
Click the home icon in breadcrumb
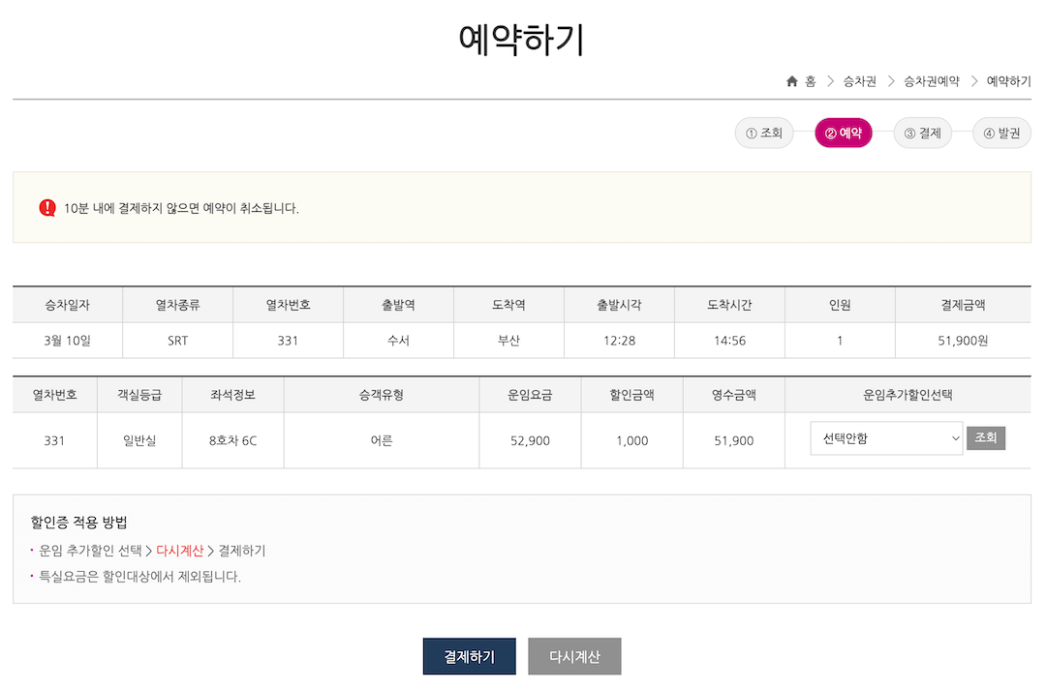pyautogui.click(x=792, y=81)
